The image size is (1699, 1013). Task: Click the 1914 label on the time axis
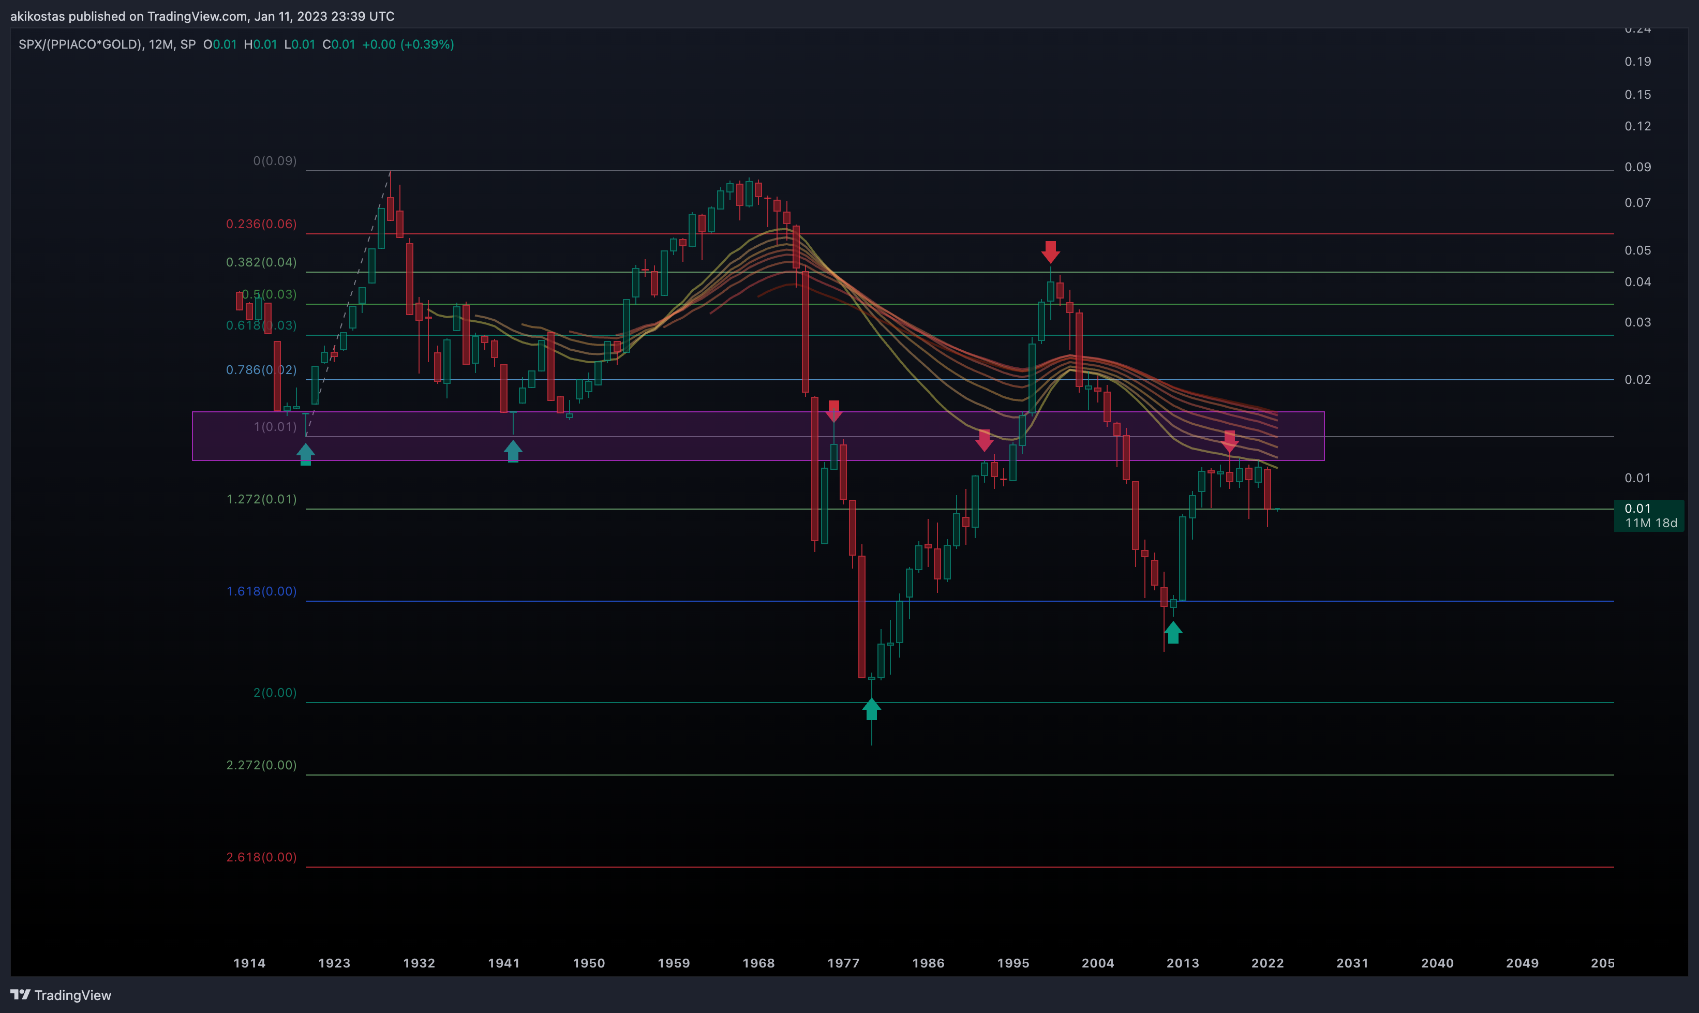249,963
